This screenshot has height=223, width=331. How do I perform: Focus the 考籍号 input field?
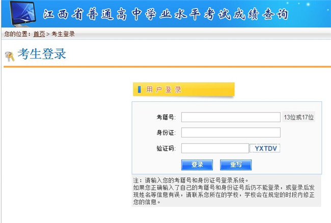[x=230, y=118]
